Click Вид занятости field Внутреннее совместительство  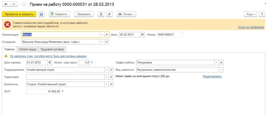pos(177,70)
